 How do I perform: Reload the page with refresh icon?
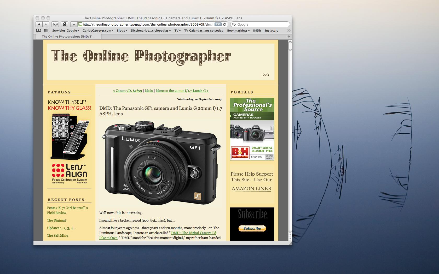(224, 24)
